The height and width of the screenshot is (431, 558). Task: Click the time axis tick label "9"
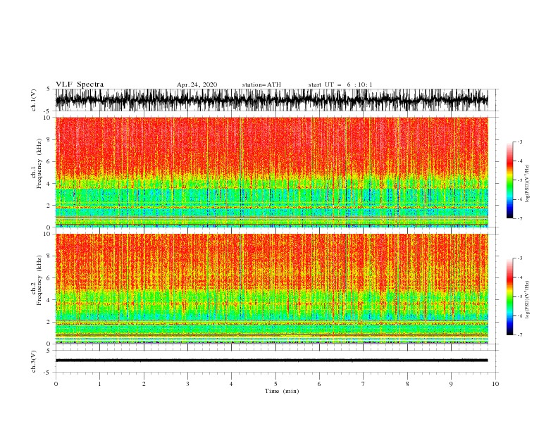tap(451, 384)
